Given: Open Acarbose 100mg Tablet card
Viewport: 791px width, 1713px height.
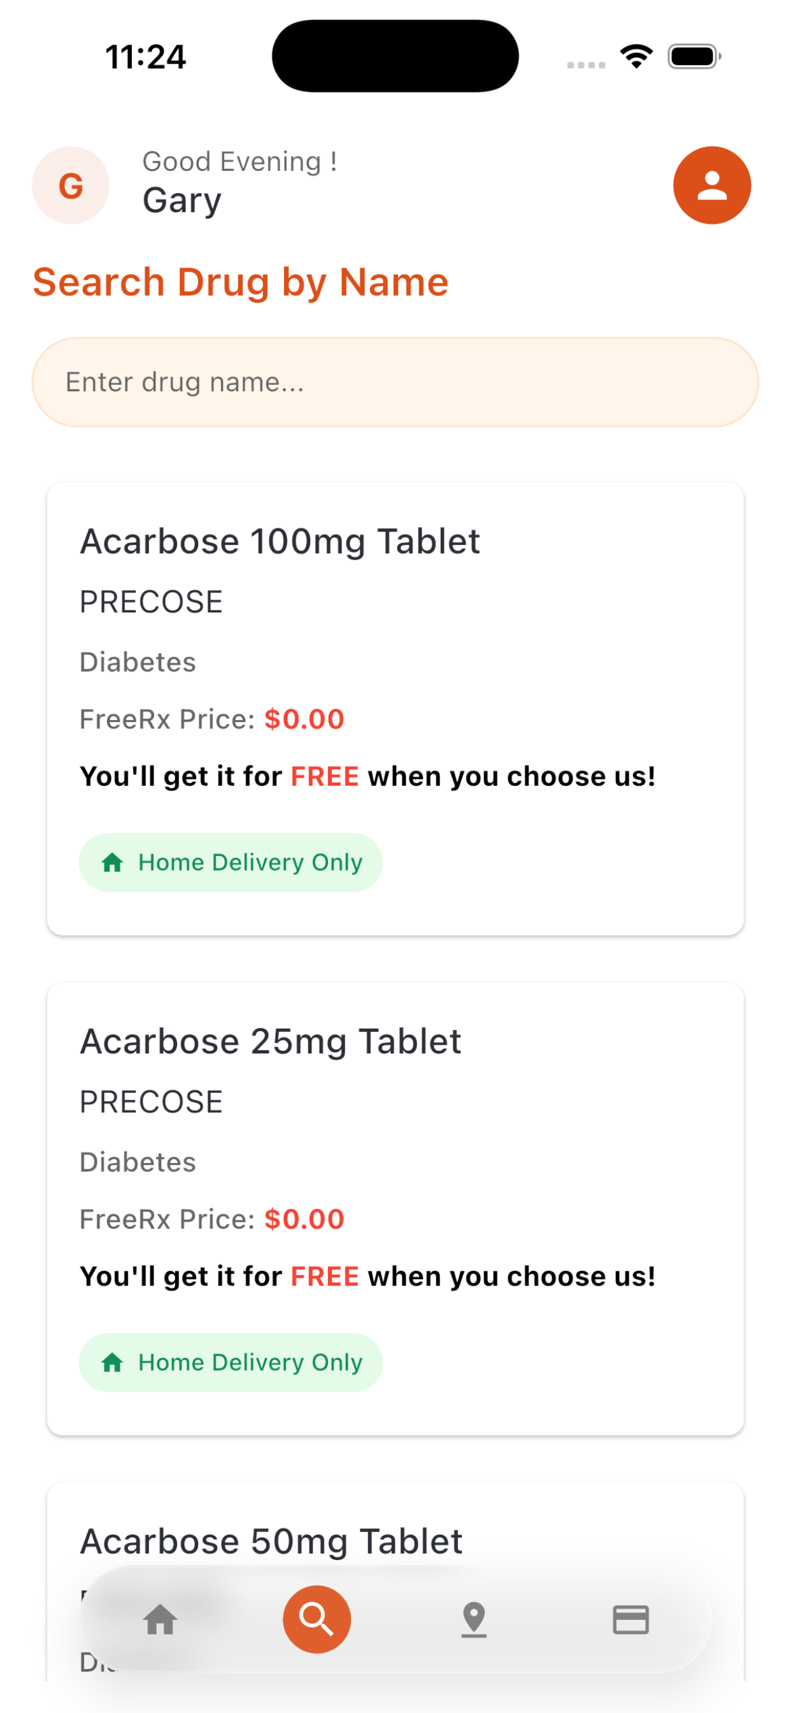Looking at the screenshot, I should coord(396,709).
